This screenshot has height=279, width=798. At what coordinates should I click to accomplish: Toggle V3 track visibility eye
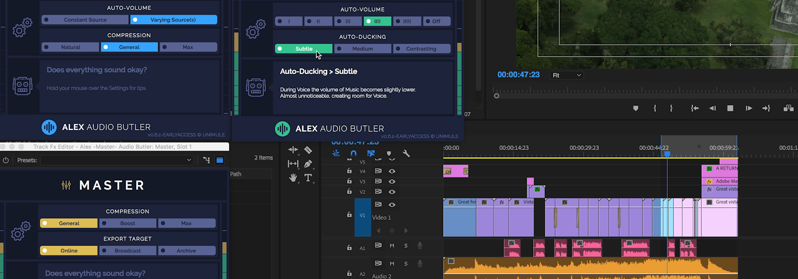392,182
